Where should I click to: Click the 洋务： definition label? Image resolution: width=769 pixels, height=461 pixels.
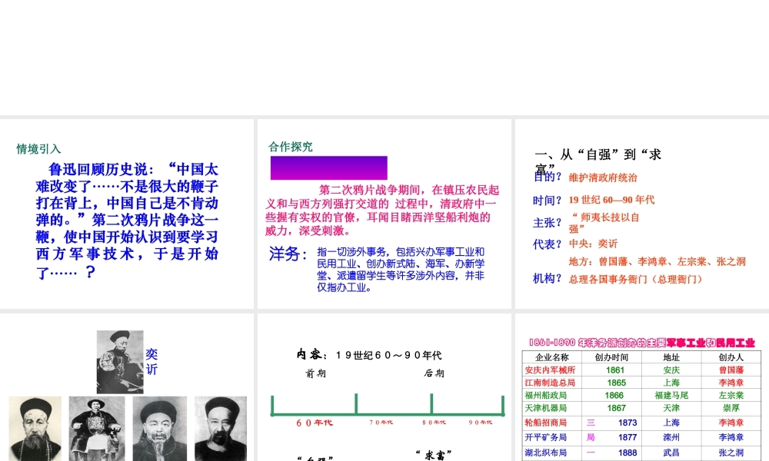click(x=288, y=254)
